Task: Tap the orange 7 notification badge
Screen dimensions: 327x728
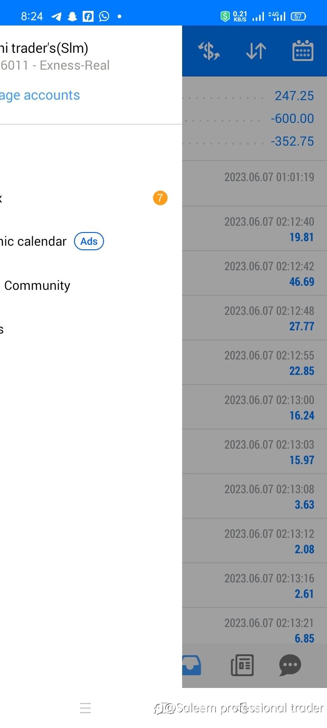Action: click(x=160, y=198)
